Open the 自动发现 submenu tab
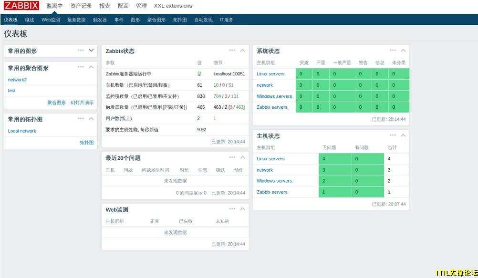The width and height of the screenshot is (478, 278). pyautogui.click(x=203, y=20)
